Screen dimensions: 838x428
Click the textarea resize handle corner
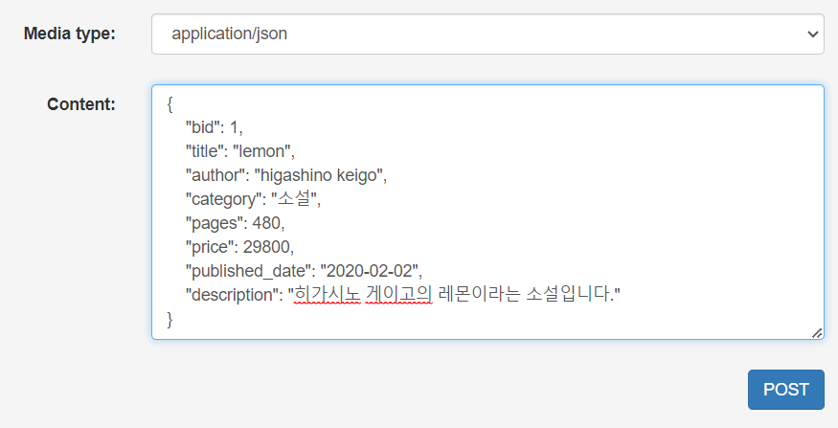coord(817,333)
